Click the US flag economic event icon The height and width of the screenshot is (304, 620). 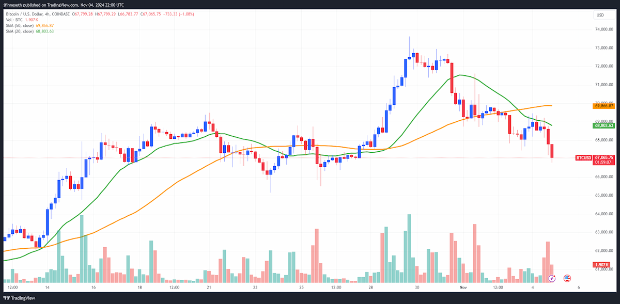[x=567, y=278]
